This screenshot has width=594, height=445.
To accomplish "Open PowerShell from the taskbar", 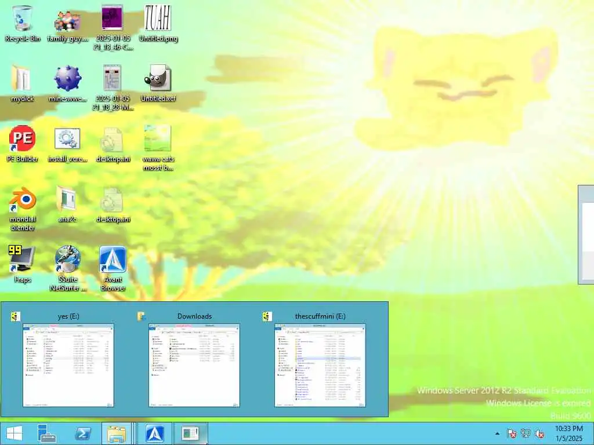I will [82, 433].
